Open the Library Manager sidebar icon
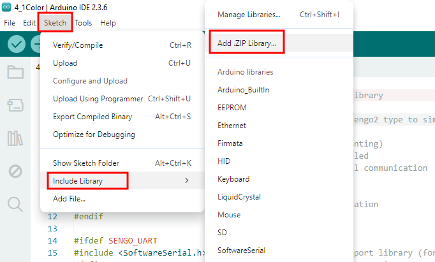The width and height of the screenshot is (435, 262). pyautogui.click(x=15, y=138)
